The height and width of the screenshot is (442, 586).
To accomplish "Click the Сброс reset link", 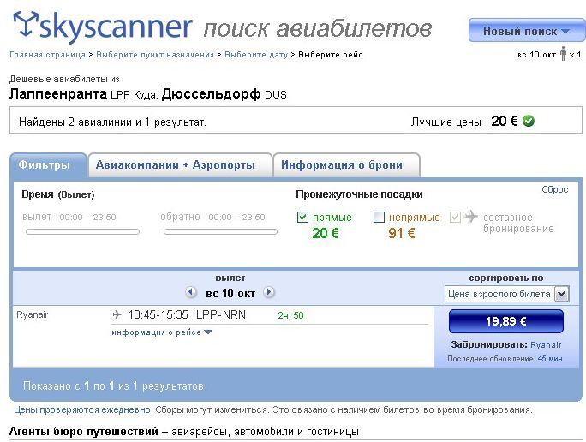I will pos(555,189).
